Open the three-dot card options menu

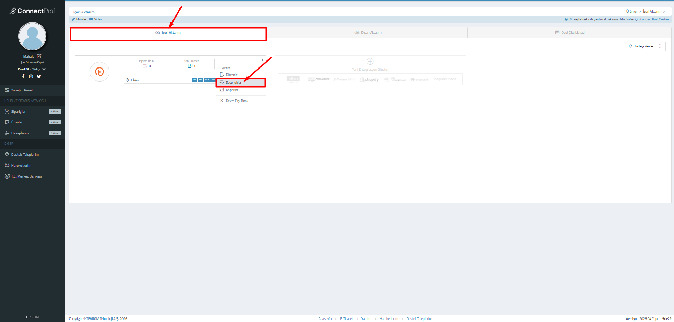pos(262,59)
